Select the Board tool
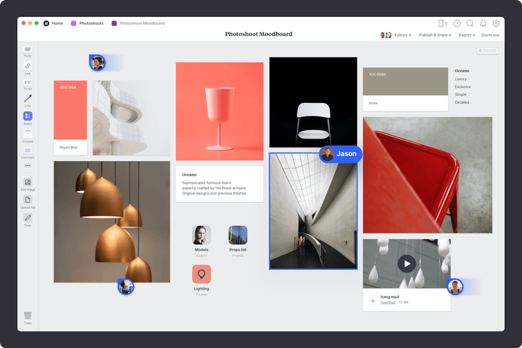This screenshot has width=522, height=348. coord(28,116)
